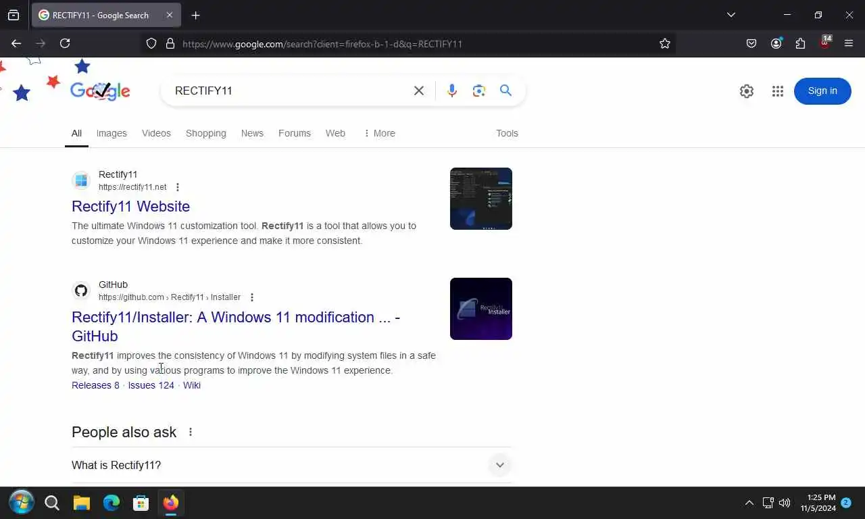The height and width of the screenshot is (519, 865).
Task: Open the tracking protection shield icon
Action: tap(151, 43)
